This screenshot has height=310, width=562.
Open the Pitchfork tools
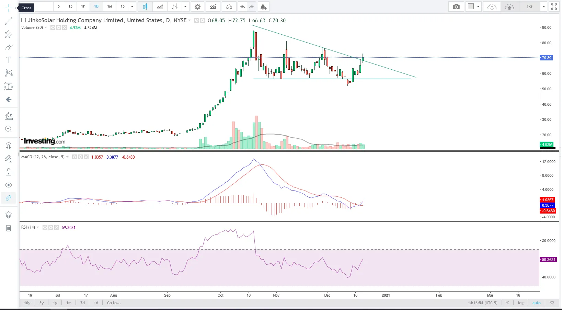9,34
